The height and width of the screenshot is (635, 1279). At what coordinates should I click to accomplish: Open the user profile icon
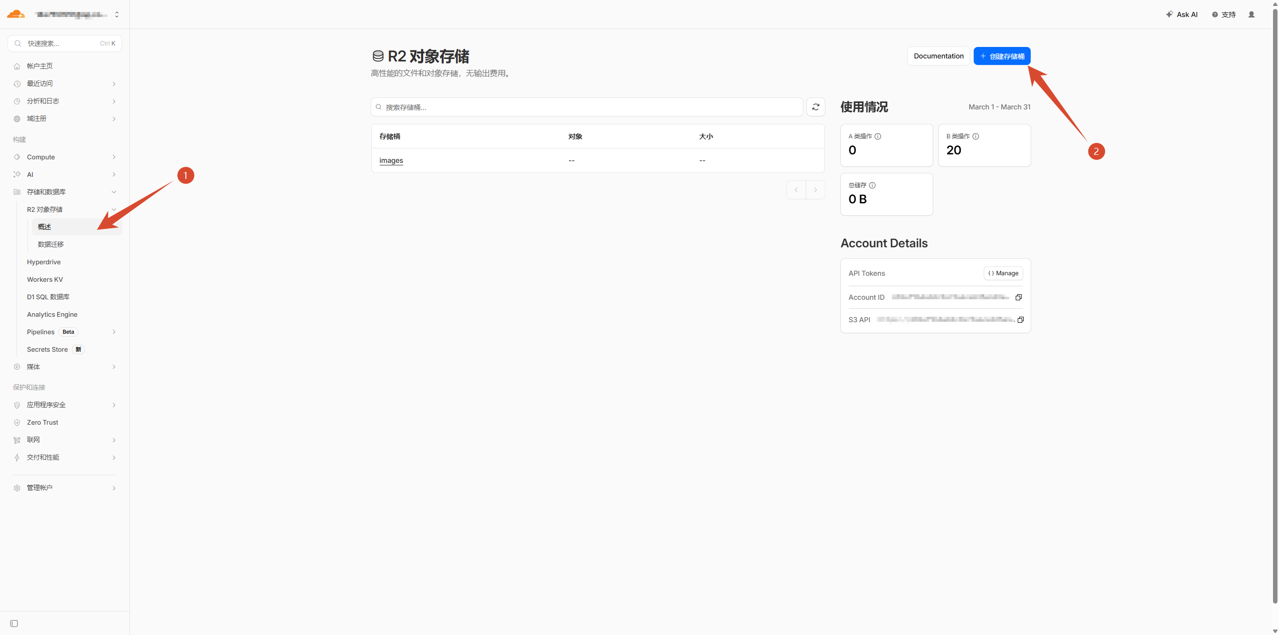coord(1251,14)
